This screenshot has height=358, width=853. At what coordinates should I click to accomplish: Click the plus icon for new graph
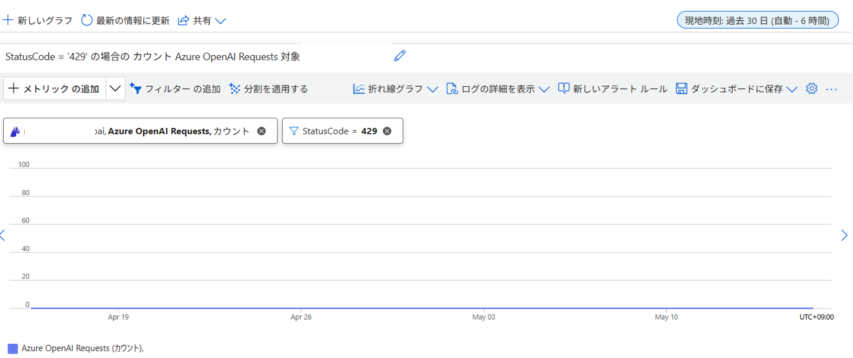[7, 20]
